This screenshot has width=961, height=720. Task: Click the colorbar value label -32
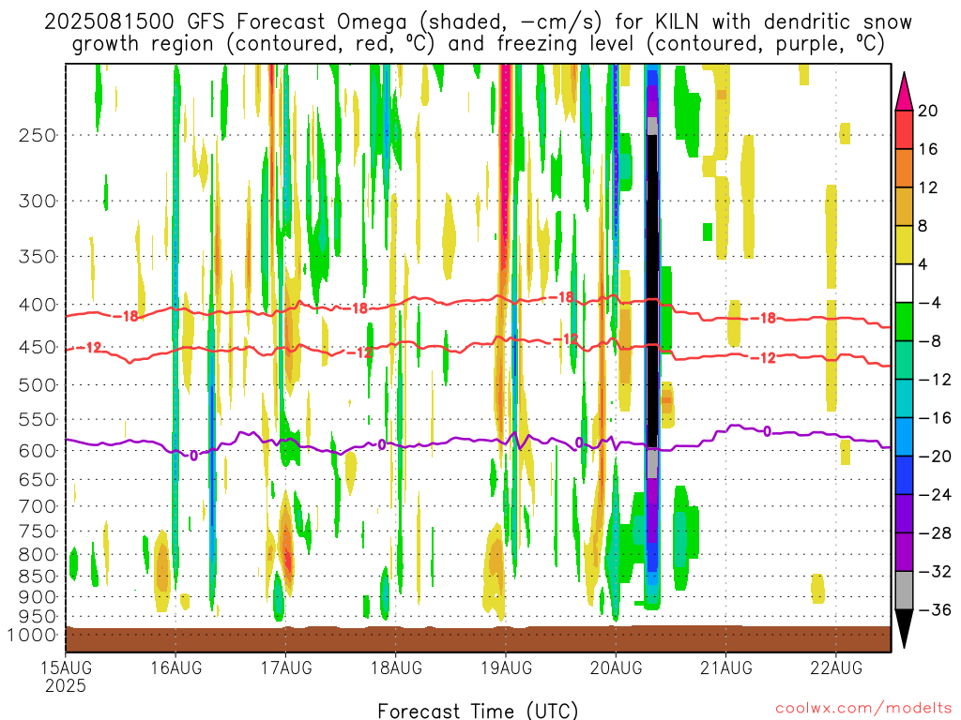tap(936, 572)
